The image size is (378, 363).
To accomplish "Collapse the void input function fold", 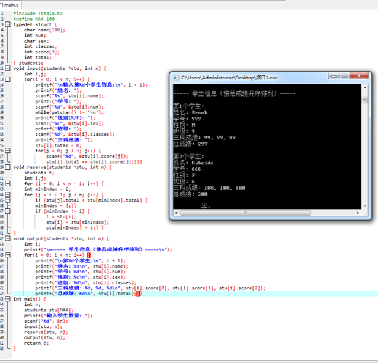I will [8, 68].
